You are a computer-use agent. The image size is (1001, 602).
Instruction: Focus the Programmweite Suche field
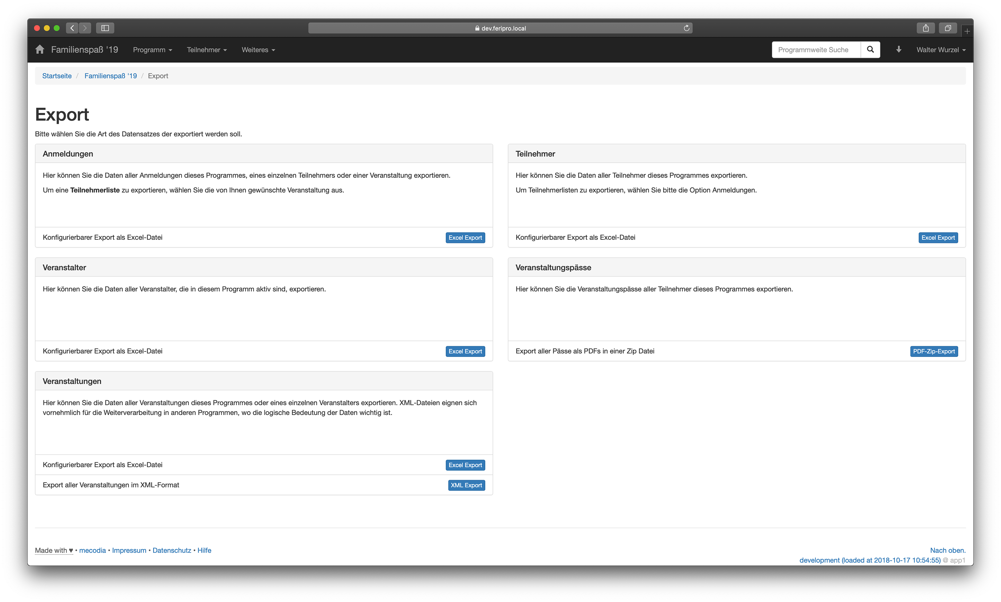pyautogui.click(x=815, y=50)
